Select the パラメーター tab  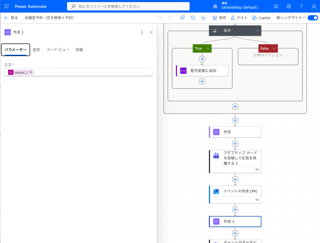click(x=16, y=50)
